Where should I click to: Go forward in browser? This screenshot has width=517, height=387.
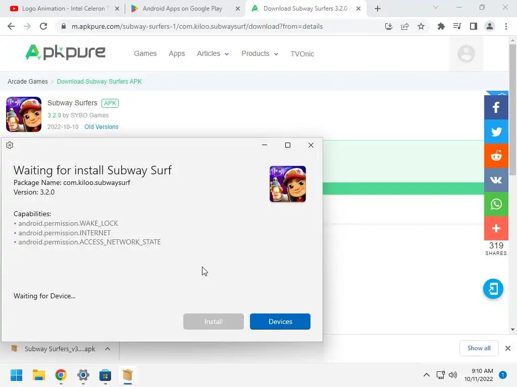[x=27, y=26]
